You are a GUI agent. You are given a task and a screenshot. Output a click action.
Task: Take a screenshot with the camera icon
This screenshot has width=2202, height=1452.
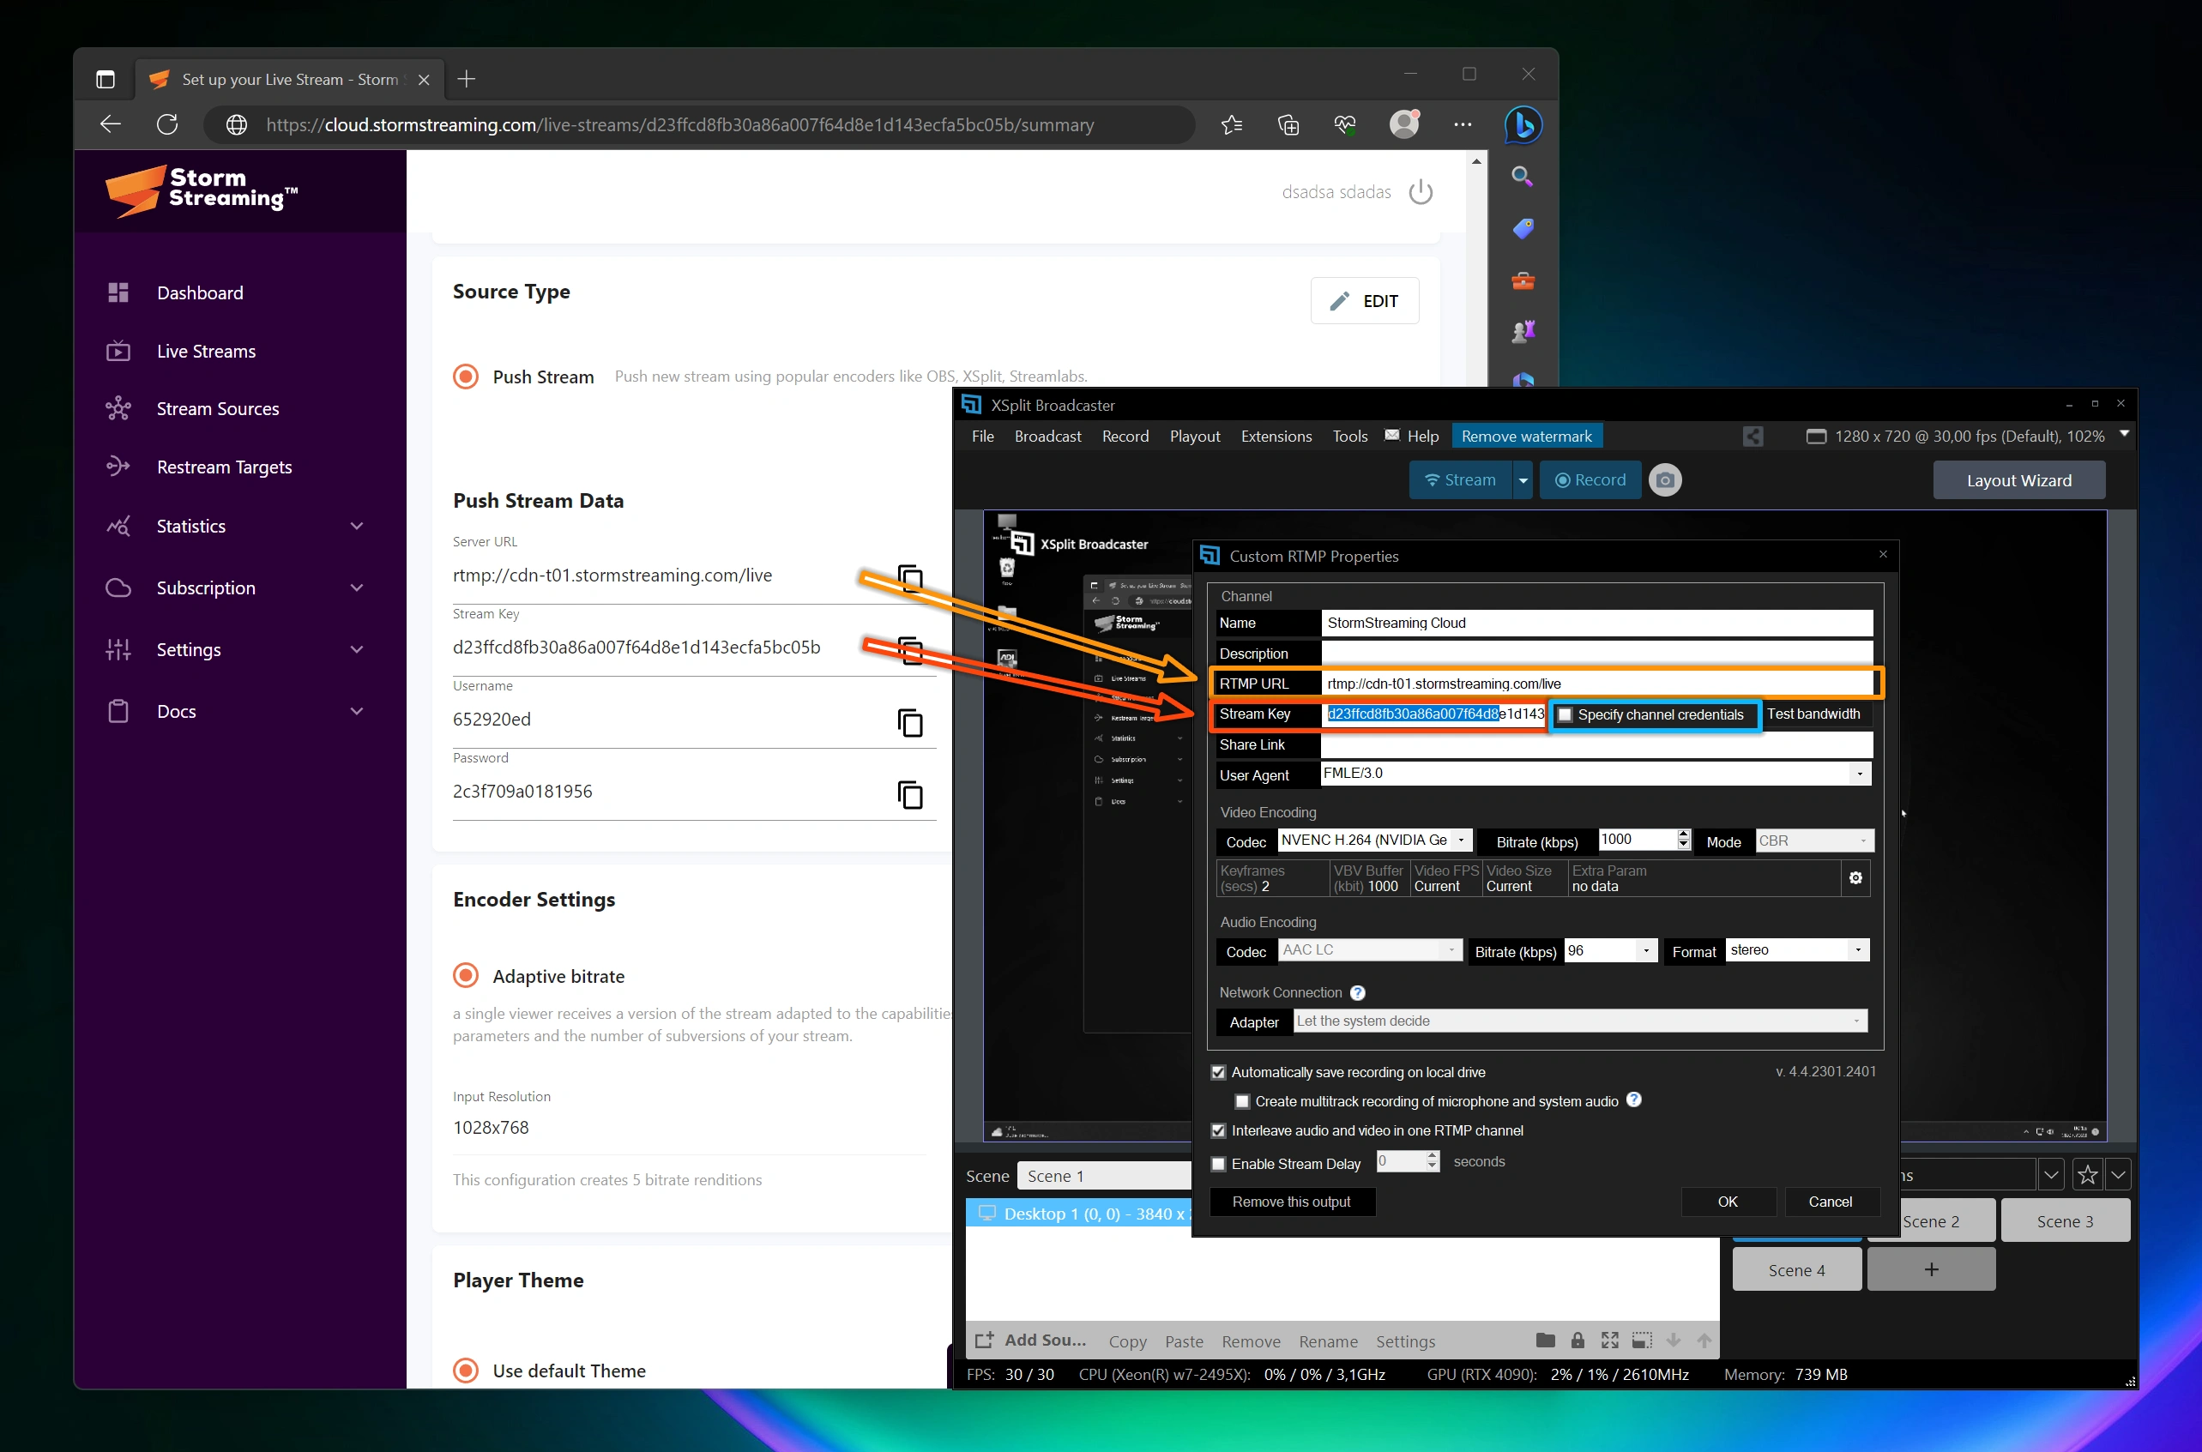coord(1666,479)
